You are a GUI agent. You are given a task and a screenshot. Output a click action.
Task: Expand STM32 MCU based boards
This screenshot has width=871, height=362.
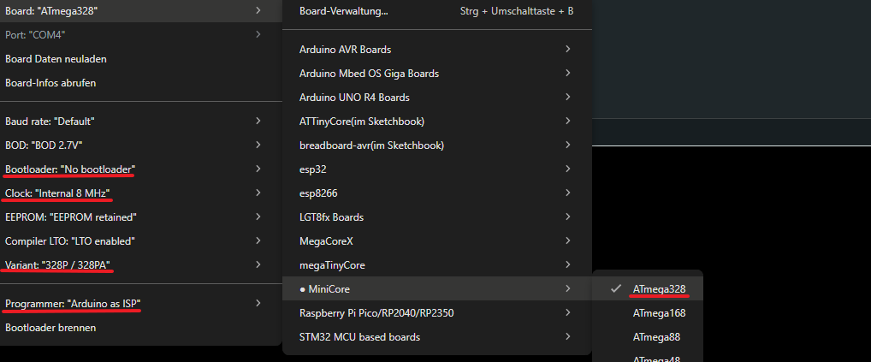[x=359, y=337]
